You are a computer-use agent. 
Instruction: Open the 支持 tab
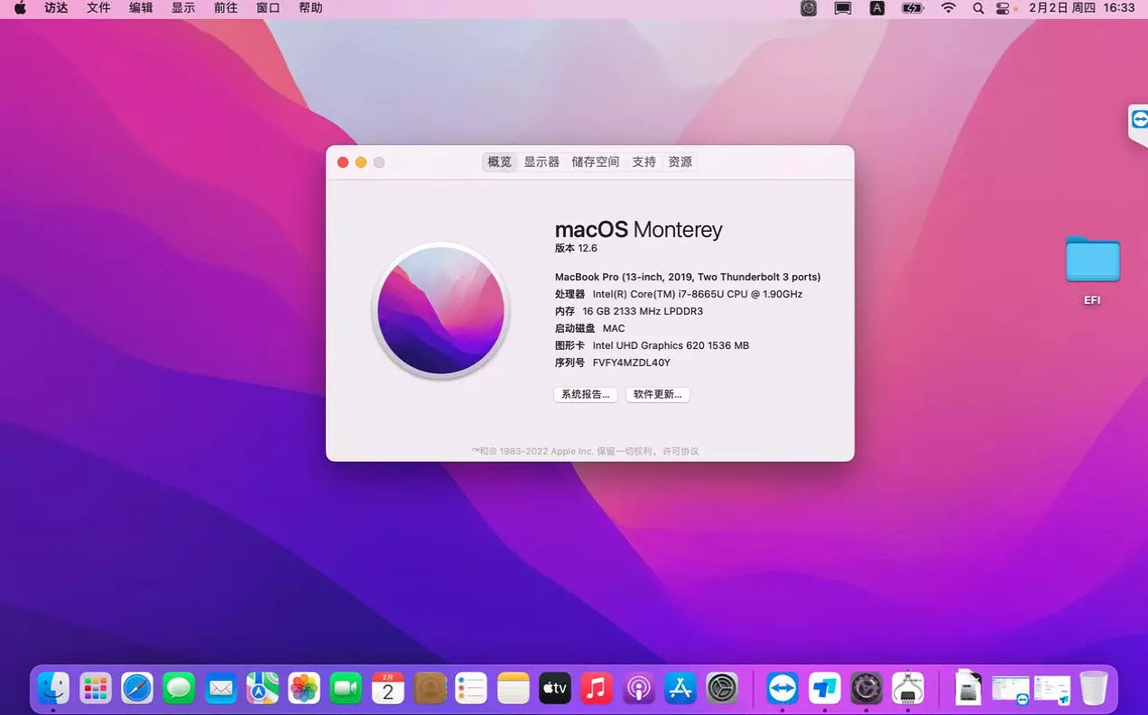643,161
